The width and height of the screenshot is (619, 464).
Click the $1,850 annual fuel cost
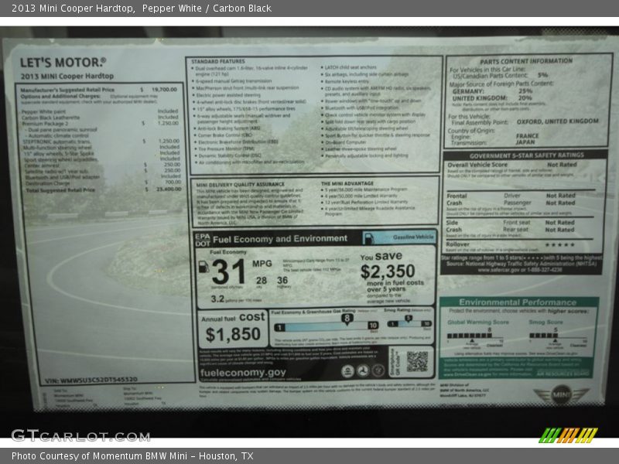click(x=233, y=335)
